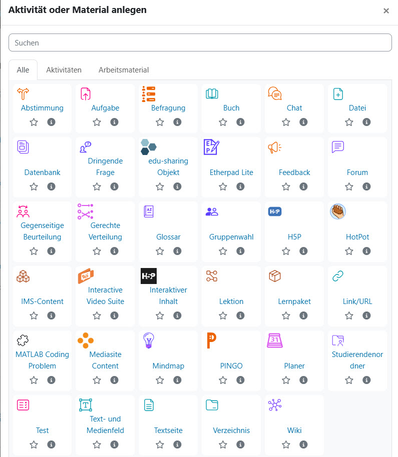Open info details for Lektion
Screen dimensions: 398x457
[240, 315]
